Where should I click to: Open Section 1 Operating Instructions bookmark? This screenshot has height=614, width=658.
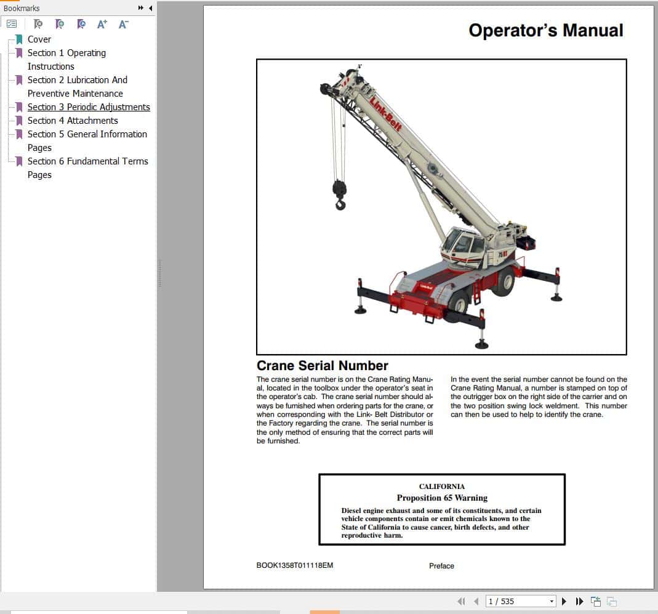66,53
